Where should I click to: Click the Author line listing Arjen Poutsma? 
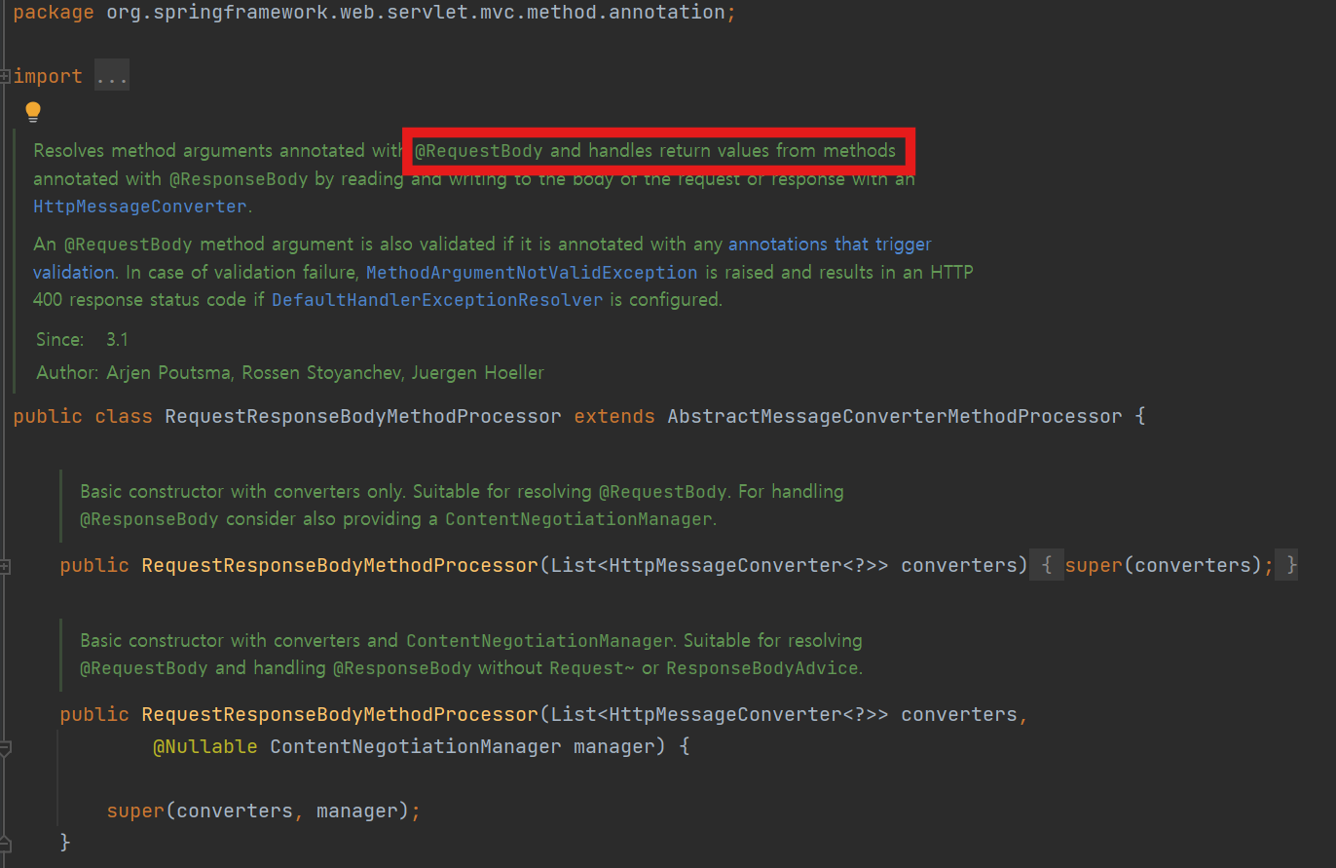coord(290,373)
